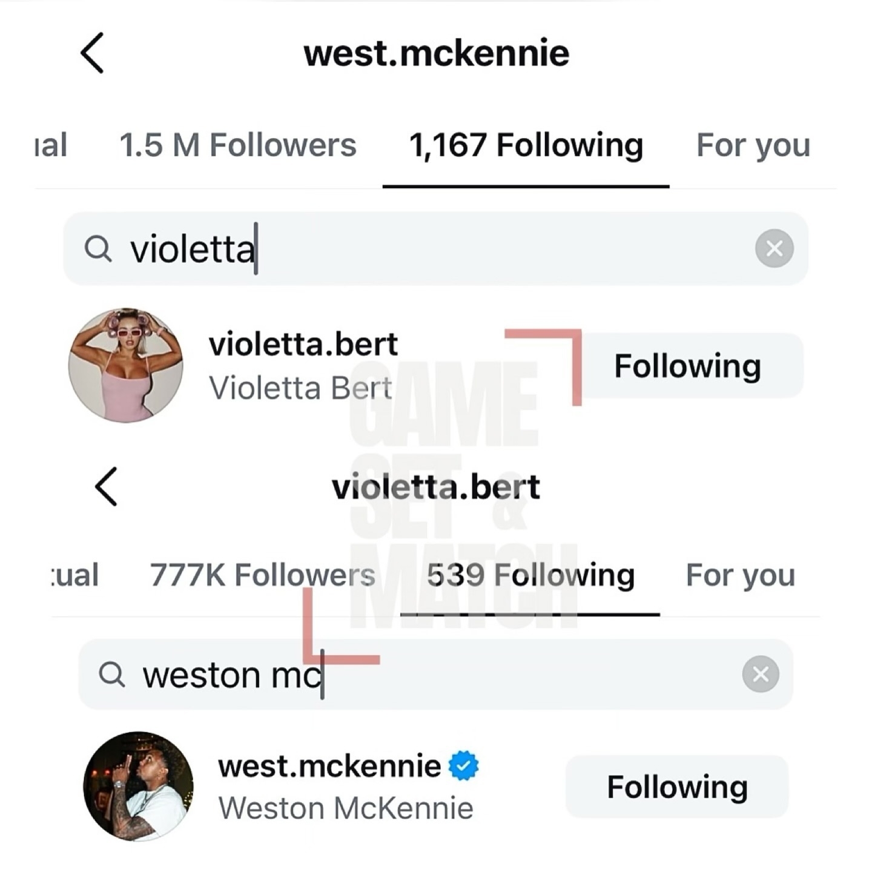Viewport: 872px width, 872px height.
Task: Clear the 'weston mc' search text
Action: coord(761,674)
